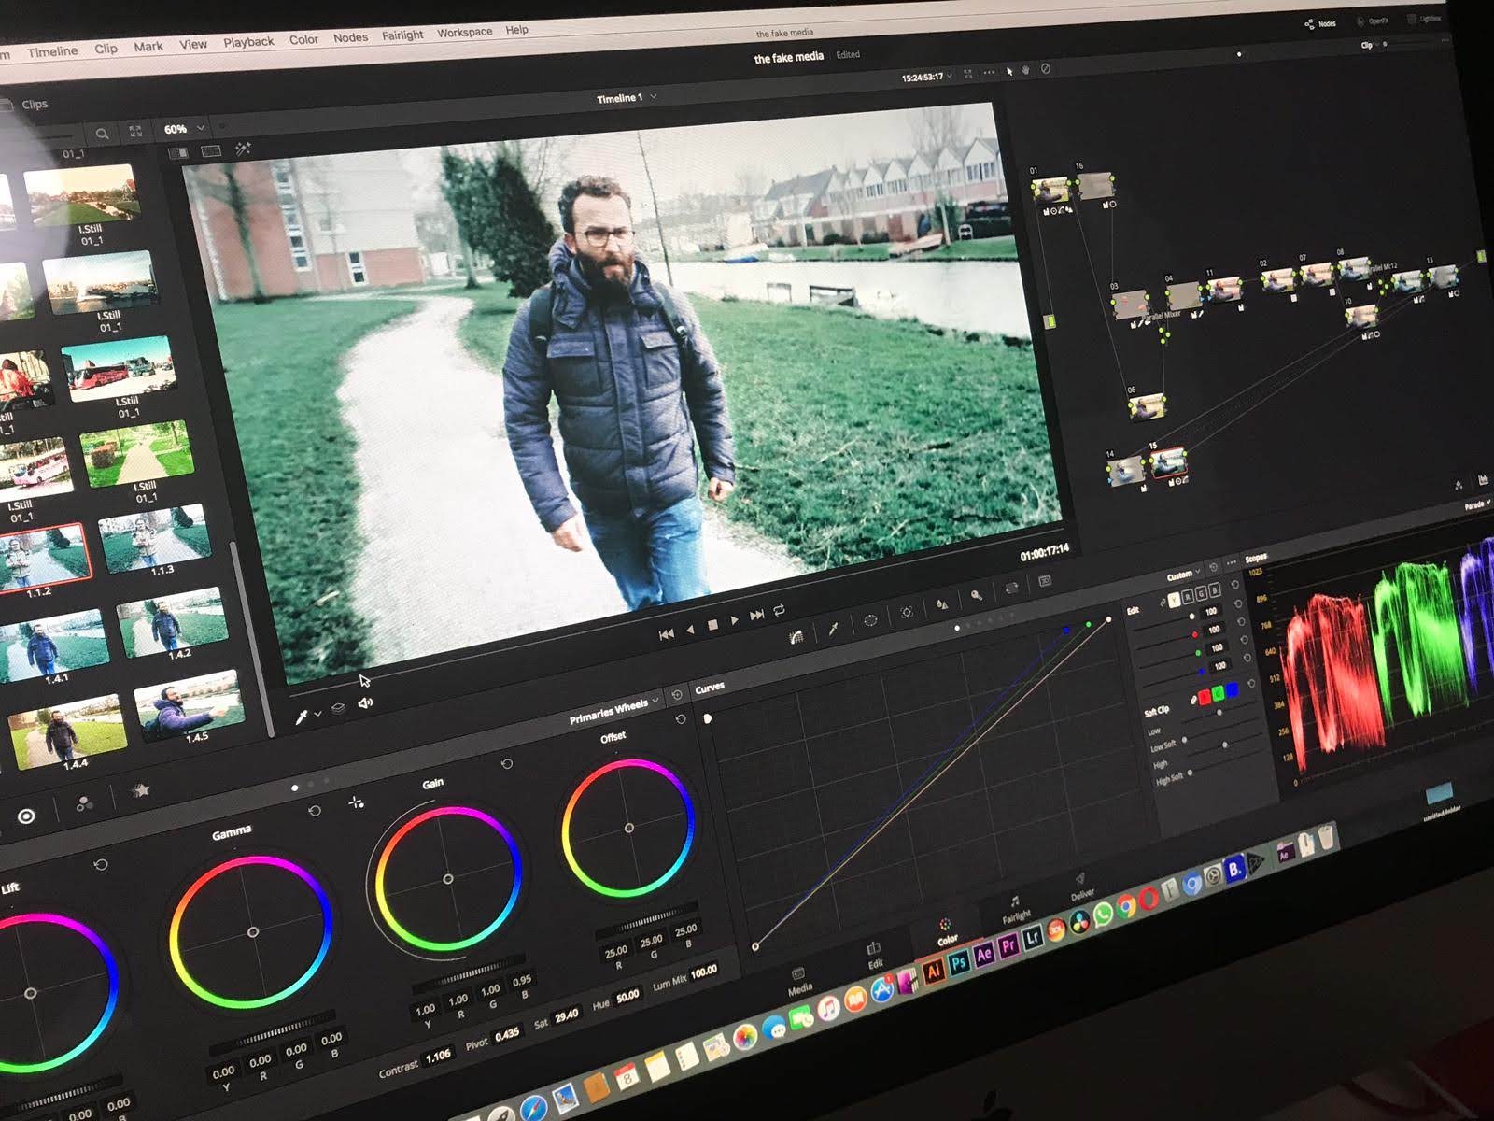Click the play forward button
The image size is (1494, 1121).
(734, 619)
